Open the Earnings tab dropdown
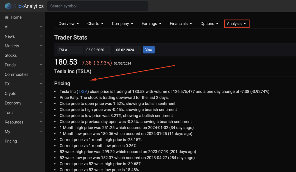This screenshot has height=172, width=296. 151,23
